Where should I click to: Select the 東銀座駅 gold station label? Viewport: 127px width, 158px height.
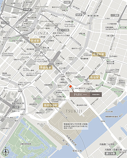[x=46, y=68]
